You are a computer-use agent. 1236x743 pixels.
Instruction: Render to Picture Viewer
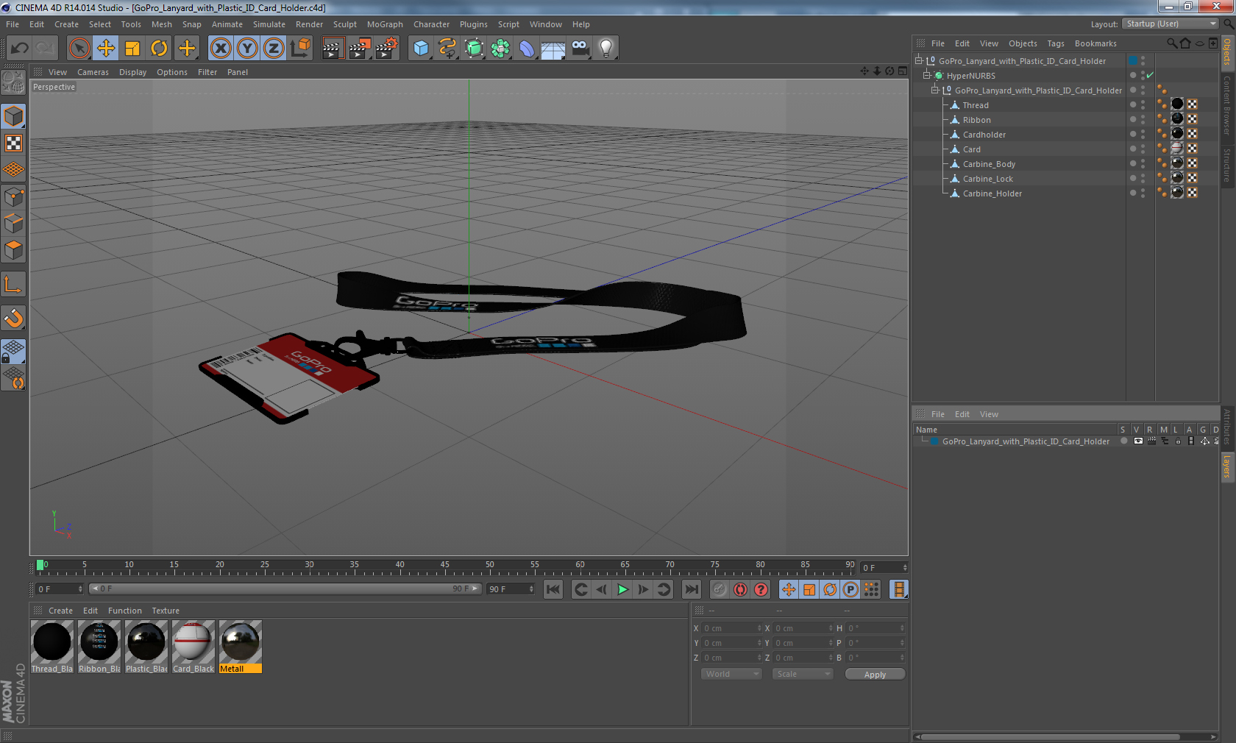coord(359,49)
